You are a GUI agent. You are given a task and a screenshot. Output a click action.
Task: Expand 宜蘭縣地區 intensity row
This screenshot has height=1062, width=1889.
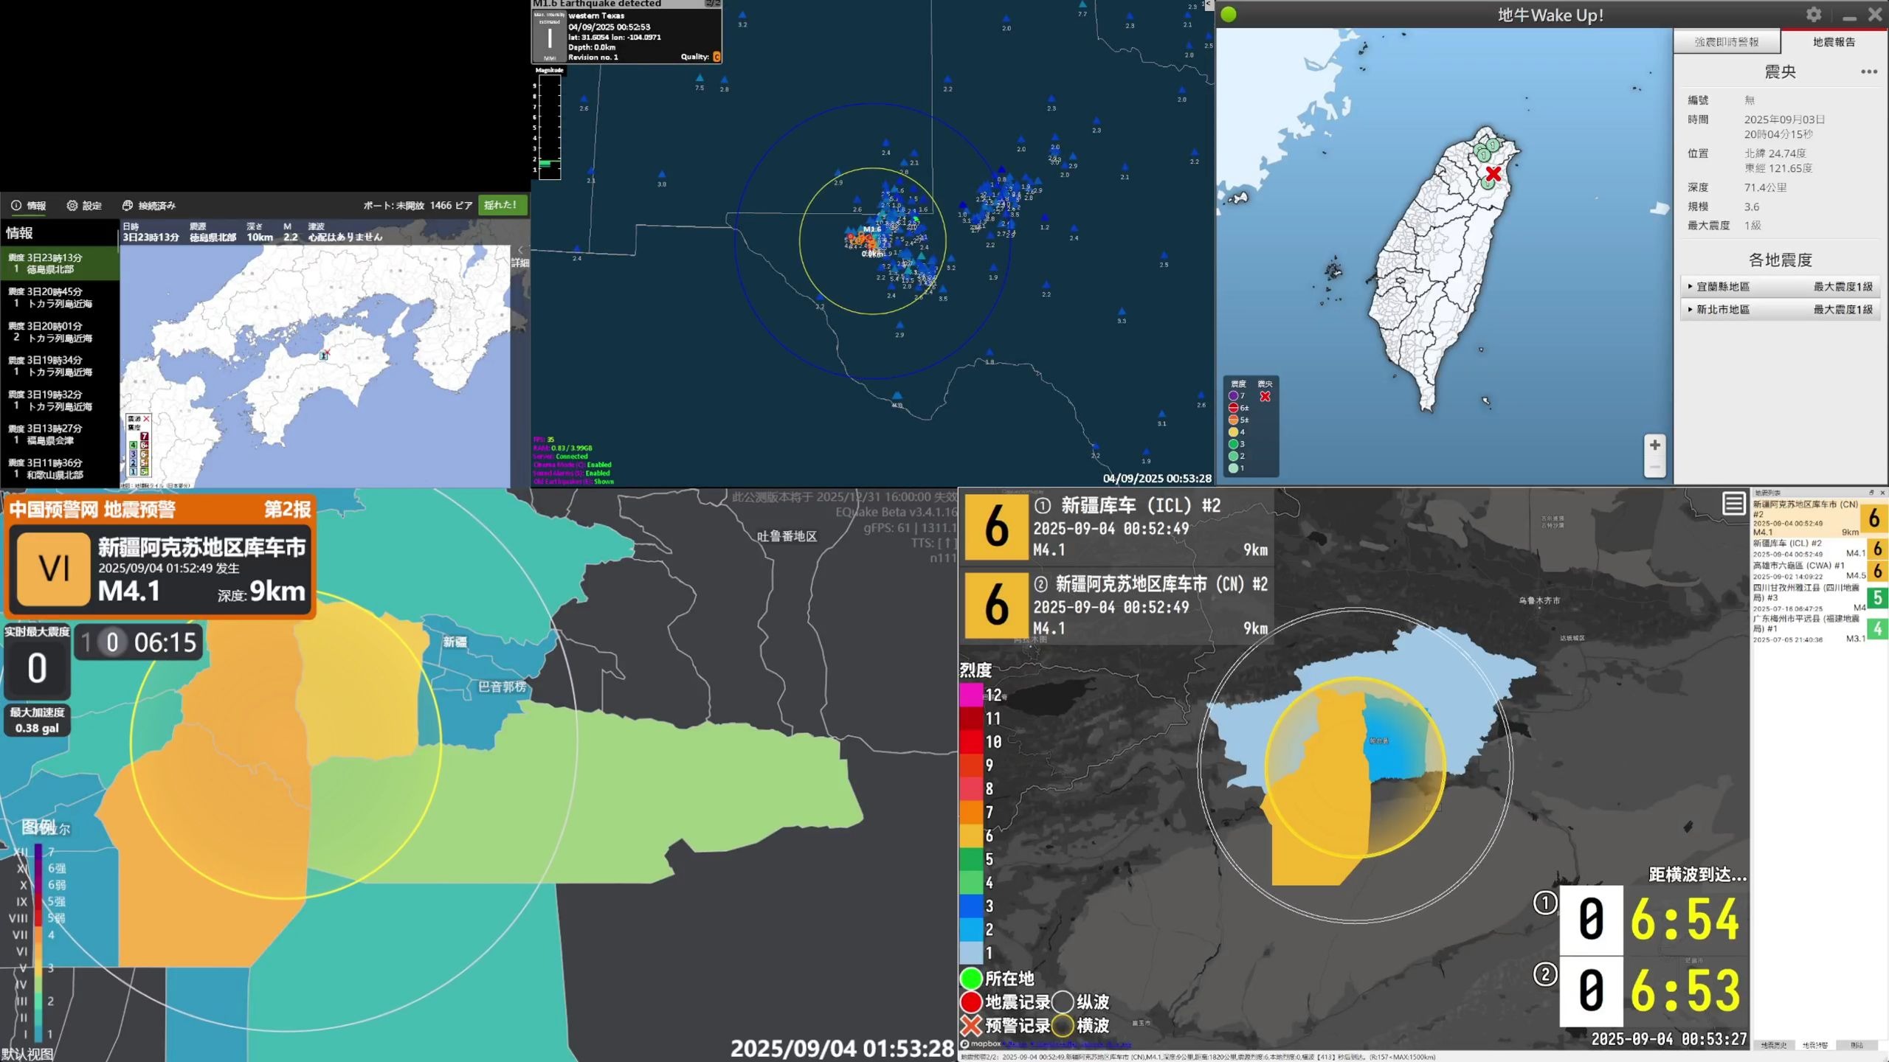click(1780, 286)
